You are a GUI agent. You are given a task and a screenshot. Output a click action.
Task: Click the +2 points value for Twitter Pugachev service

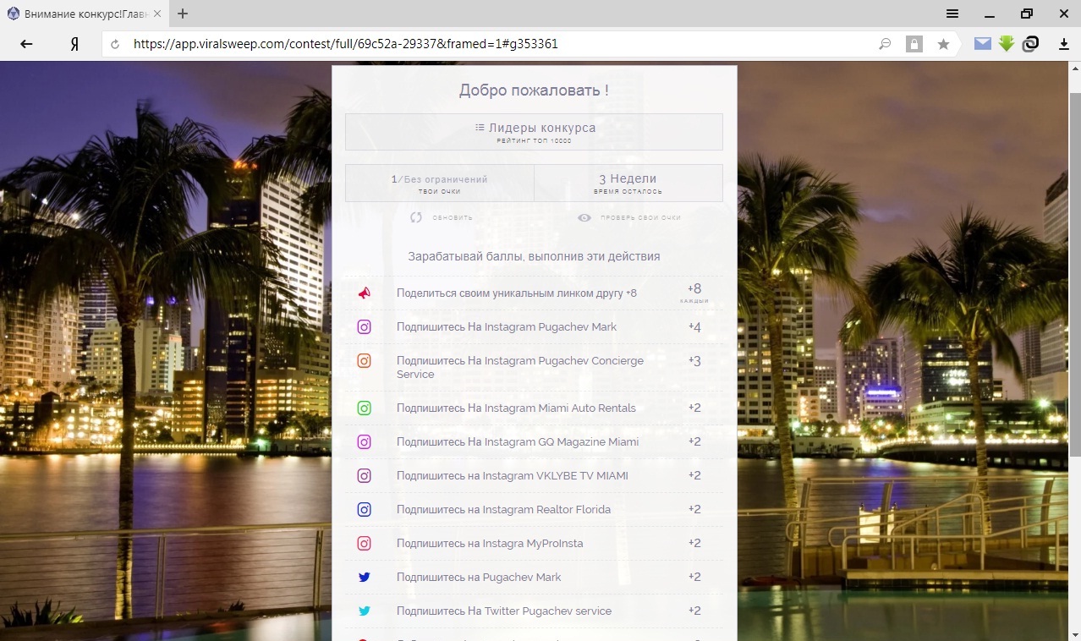tap(694, 611)
